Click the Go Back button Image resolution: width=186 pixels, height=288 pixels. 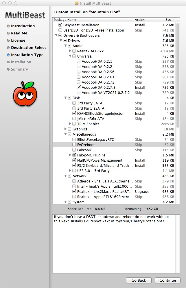point(139,280)
